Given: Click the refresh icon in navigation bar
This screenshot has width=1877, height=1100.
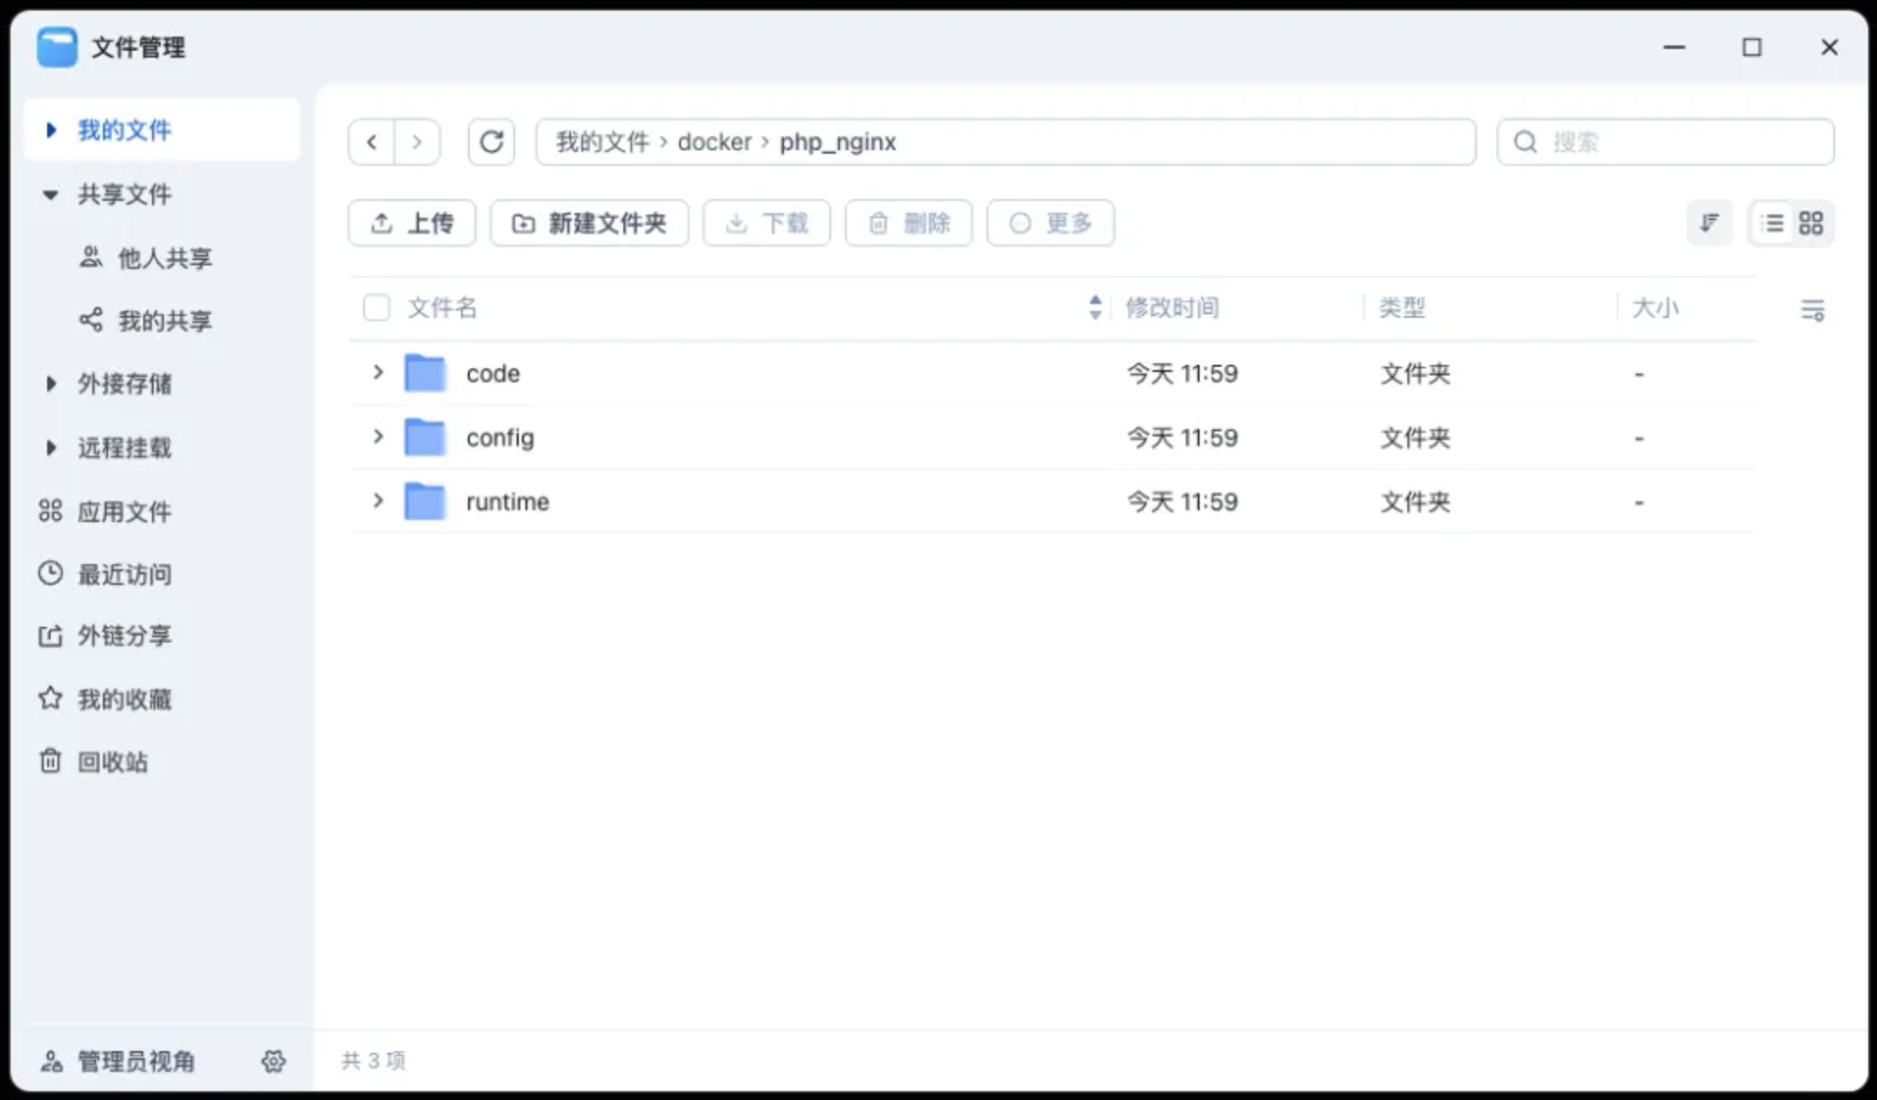Looking at the screenshot, I should point(492,141).
